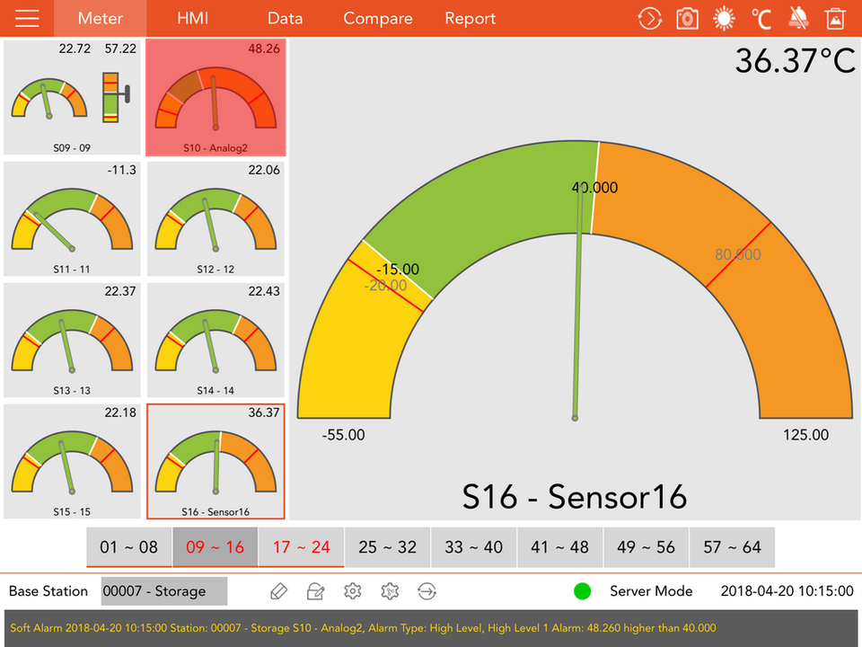Viewport: 862px width, 647px height.
Task: Select the S12 - 12 meter tile
Action: point(215,218)
